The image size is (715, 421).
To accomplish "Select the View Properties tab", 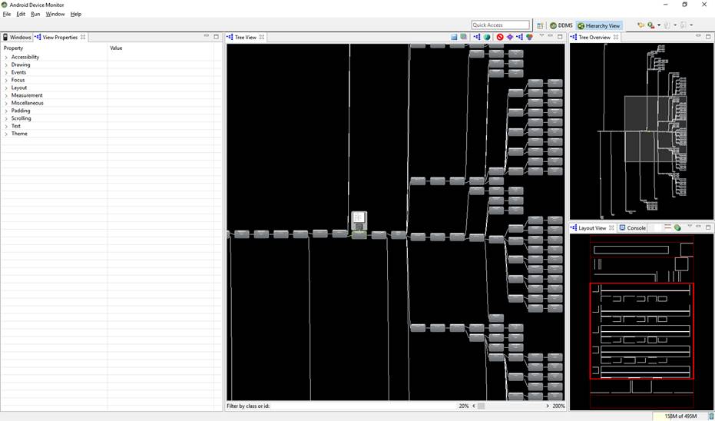I will 60,37.
